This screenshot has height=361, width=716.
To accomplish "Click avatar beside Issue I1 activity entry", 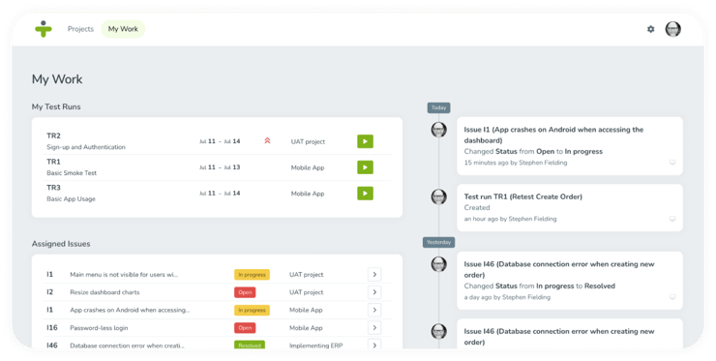I will (x=439, y=130).
